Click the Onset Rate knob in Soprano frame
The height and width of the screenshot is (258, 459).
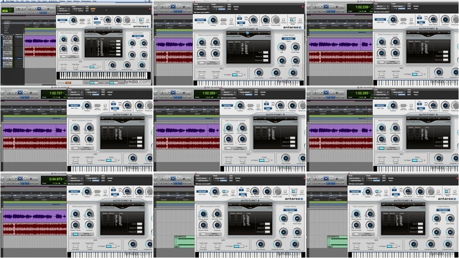coord(144,55)
